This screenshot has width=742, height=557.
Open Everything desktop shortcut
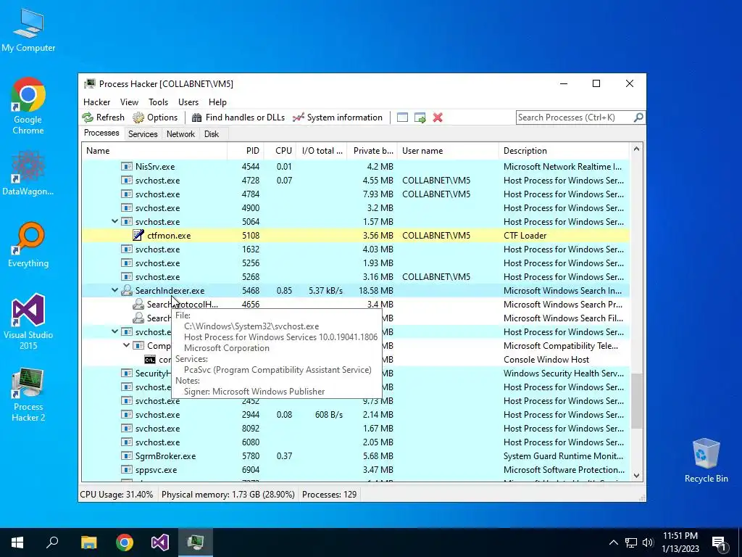28,245
